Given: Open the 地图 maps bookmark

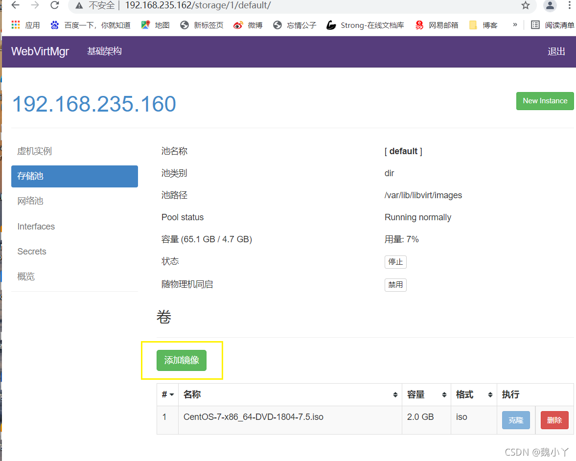Looking at the screenshot, I should (156, 25).
